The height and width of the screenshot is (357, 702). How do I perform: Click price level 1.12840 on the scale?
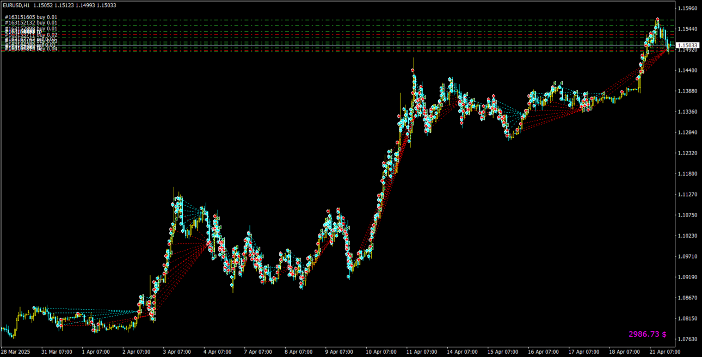tap(688, 133)
